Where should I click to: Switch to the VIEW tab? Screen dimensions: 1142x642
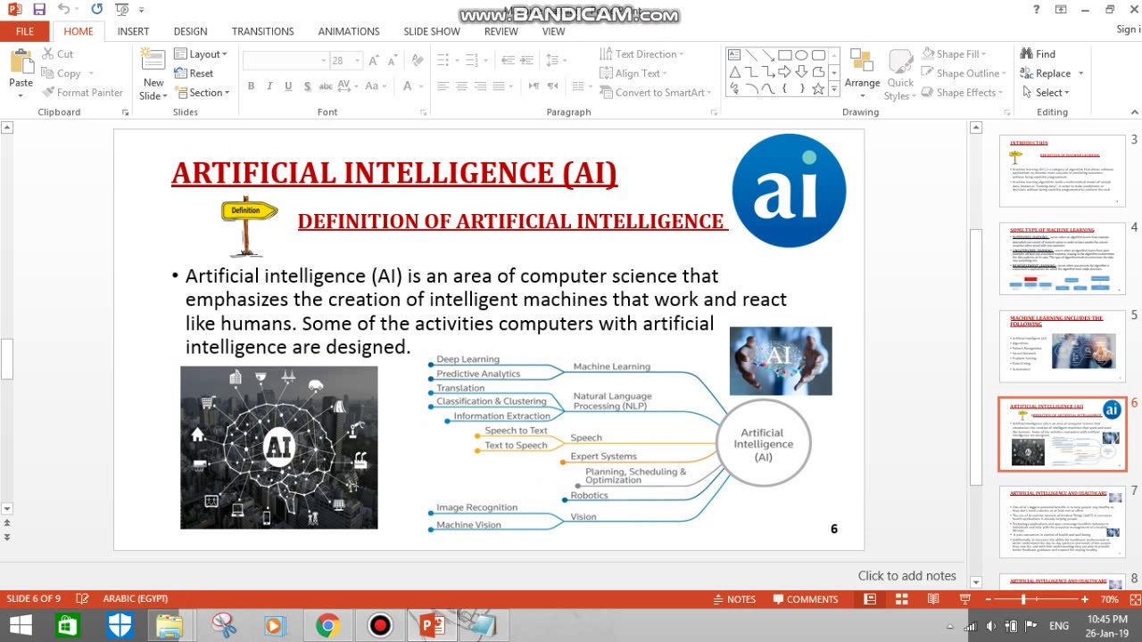tap(554, 31)
